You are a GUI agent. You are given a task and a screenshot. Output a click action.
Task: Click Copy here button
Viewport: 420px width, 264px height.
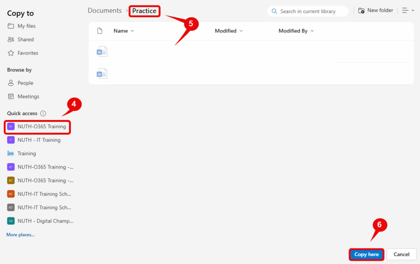pyautogui.click(x=366, y=255)
